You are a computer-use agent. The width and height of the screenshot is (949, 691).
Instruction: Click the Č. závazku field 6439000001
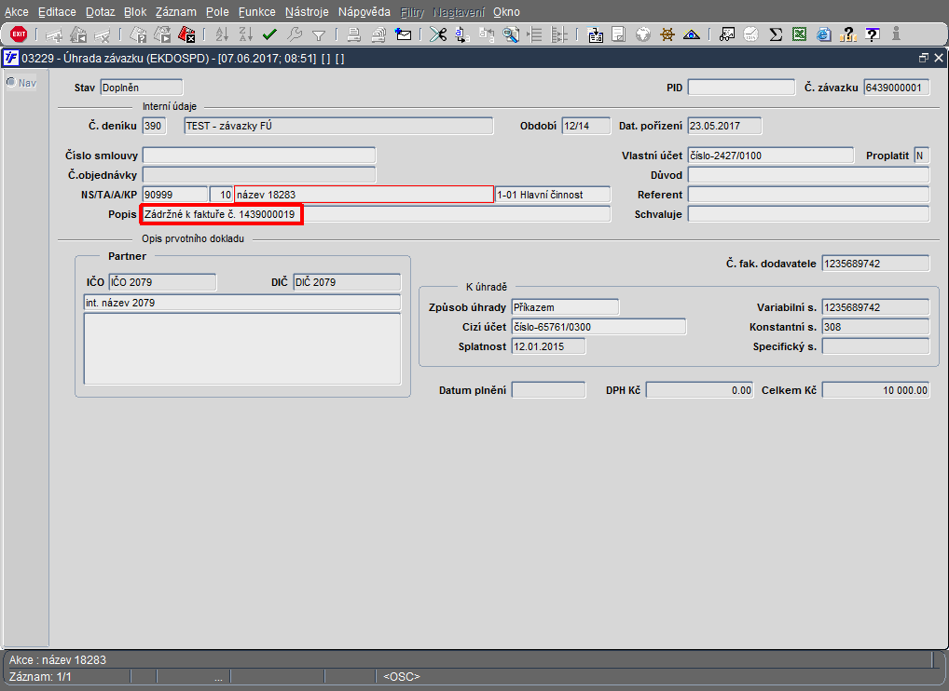coord(897,88)
